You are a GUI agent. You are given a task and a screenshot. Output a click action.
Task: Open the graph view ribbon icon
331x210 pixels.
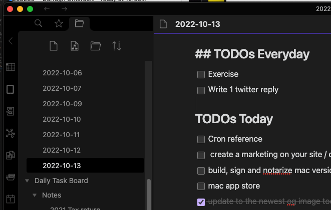click(x=11, y=133)
